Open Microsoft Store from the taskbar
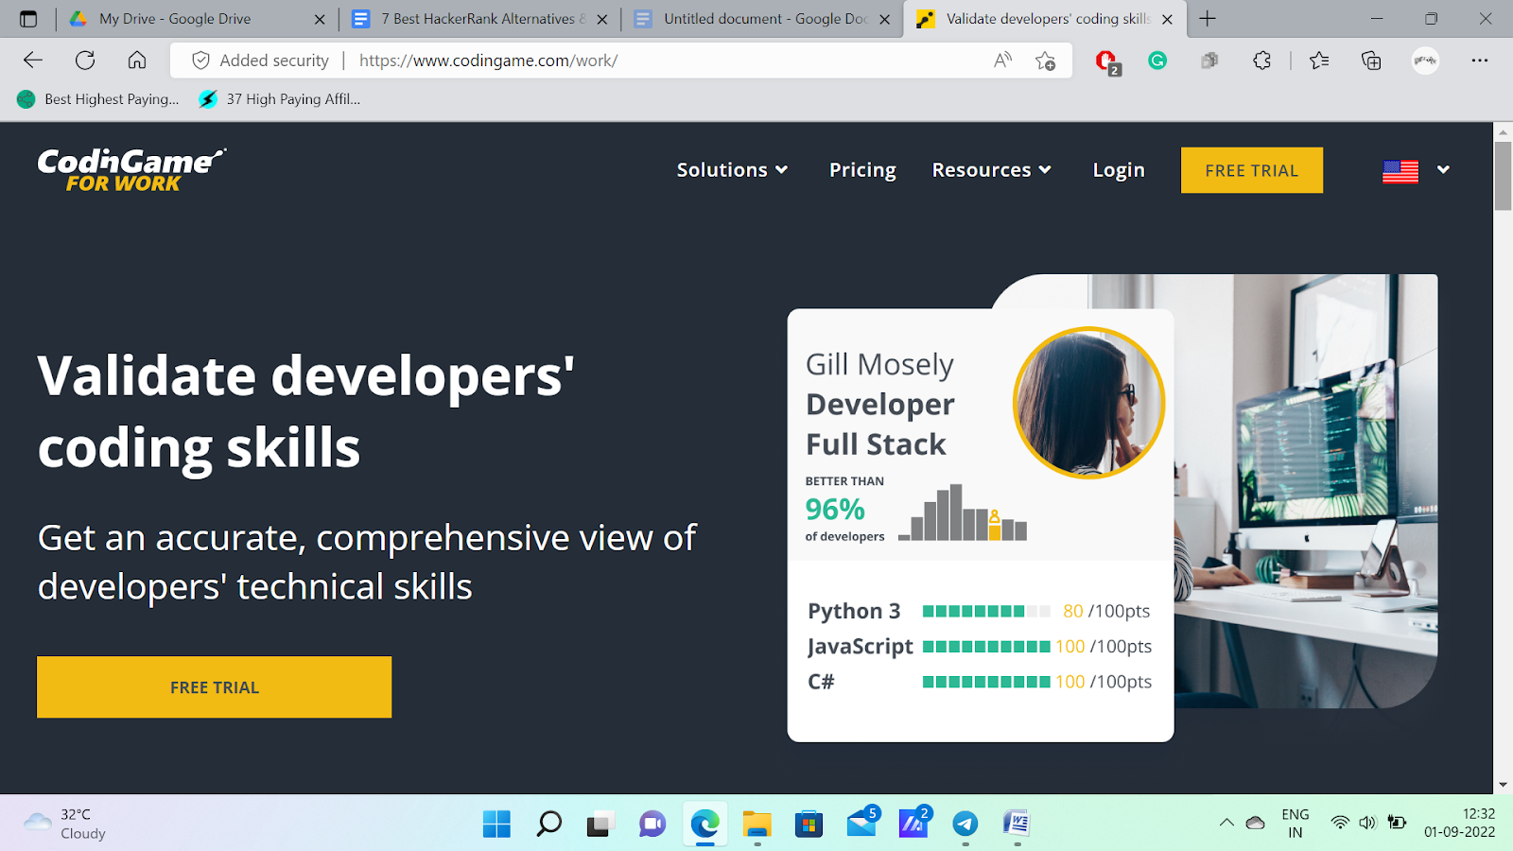 point(809,824)
